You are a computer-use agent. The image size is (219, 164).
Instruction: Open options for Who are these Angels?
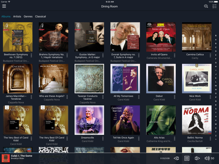pos(67,97)
